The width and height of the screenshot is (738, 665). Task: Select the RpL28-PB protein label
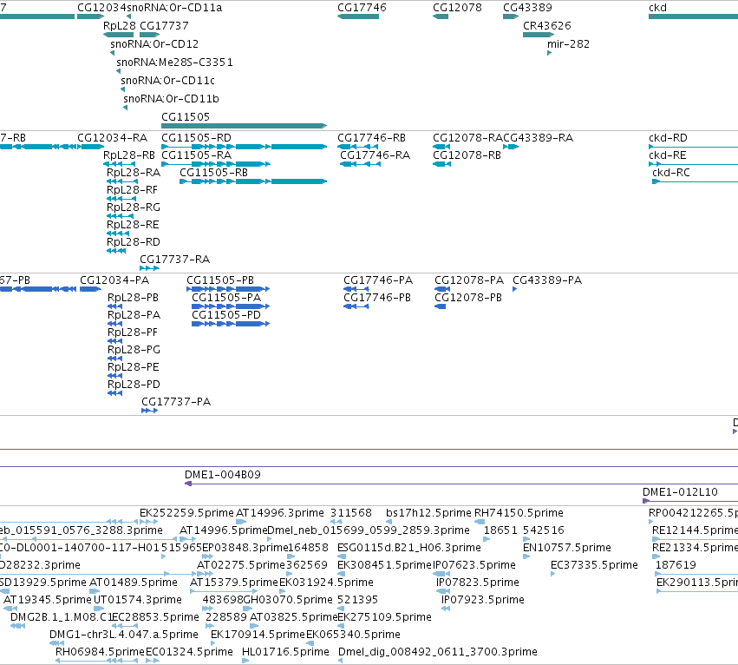point(133,298)
